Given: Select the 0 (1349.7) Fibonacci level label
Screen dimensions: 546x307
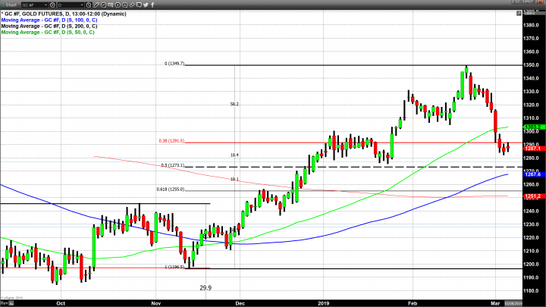Looking at the screenshot, I should pyautogui.click(x=174, y=64).
